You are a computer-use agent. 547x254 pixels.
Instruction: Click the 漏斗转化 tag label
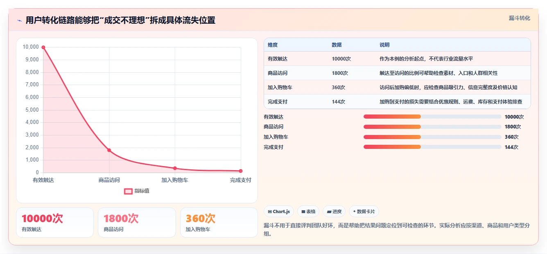tap(519, 18)
